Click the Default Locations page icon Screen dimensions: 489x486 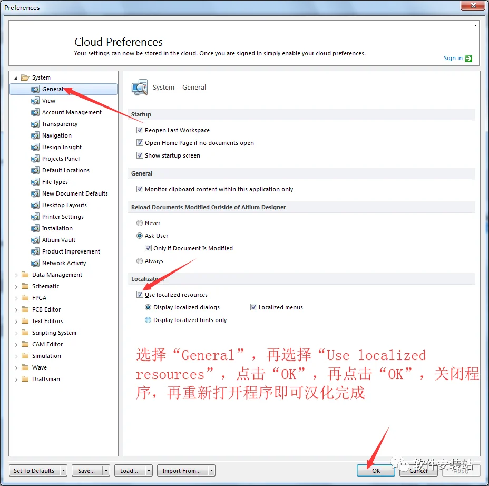point(35,170)
